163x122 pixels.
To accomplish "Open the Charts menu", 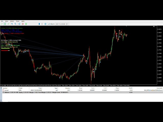I will pos(12,21).
